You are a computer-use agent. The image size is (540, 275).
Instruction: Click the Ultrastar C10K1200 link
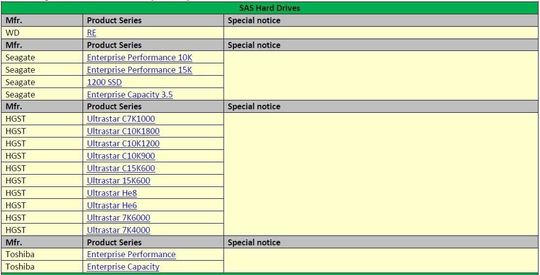(x=123, y=144)
